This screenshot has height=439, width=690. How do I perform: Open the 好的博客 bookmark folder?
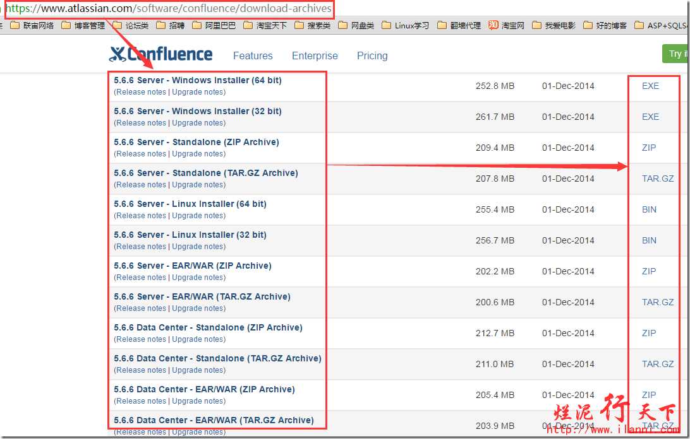click(x=605, y=25)
